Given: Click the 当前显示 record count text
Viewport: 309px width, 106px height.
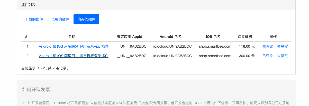Looking at the screenshot, I should pos(45,68).
